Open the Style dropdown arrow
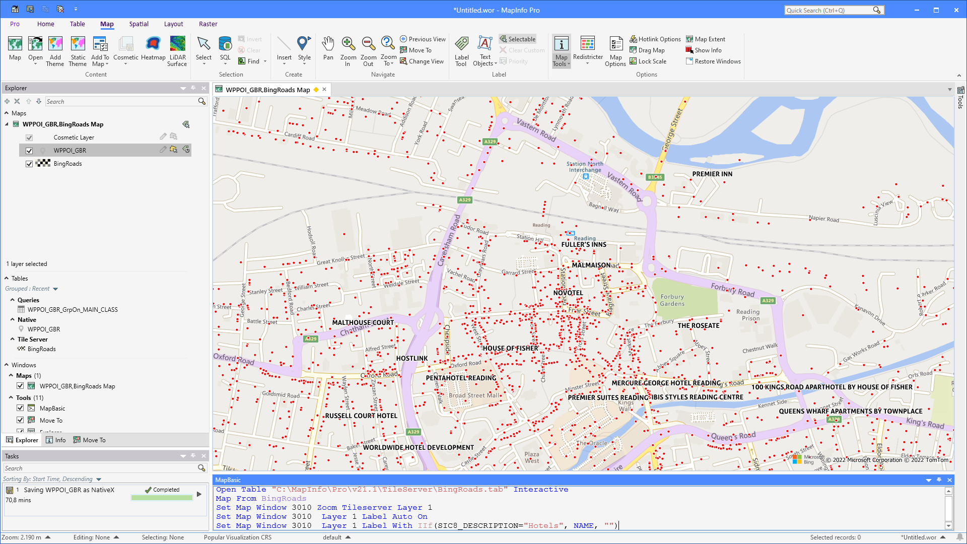Image resolution: width=967 pixels, height=544 pixels. pos(304,64)
